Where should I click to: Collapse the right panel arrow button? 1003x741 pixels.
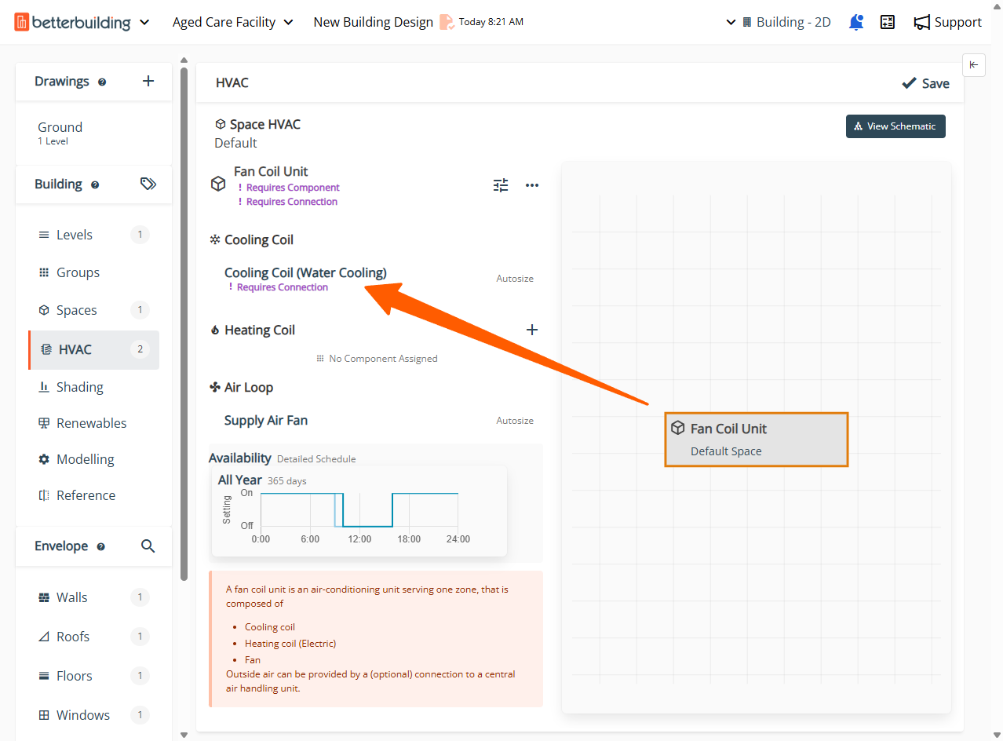974,65
